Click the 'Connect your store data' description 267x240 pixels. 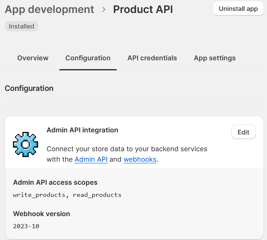coord(127,149)
